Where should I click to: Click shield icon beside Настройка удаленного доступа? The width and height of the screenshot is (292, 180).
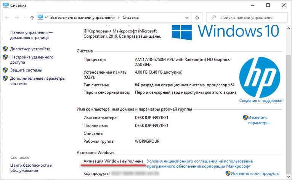[5, 57]
